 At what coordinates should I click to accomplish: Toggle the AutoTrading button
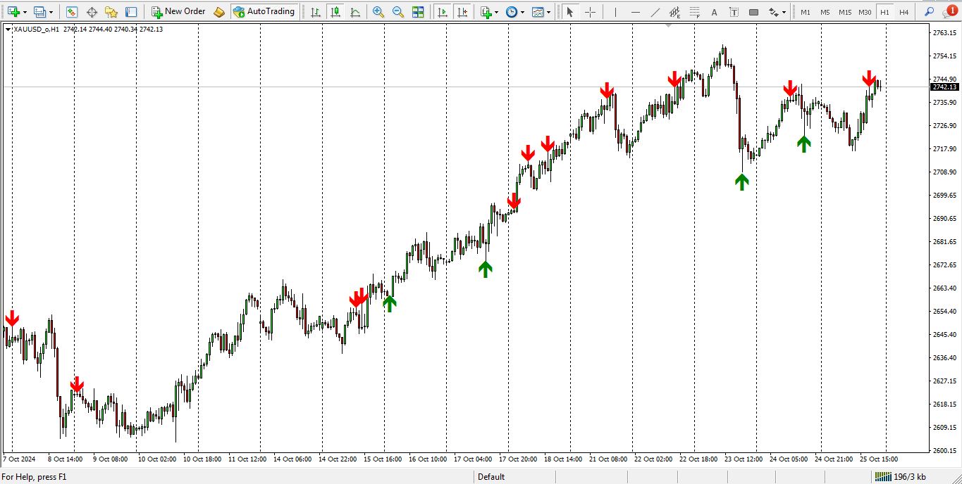coord(264,12)
